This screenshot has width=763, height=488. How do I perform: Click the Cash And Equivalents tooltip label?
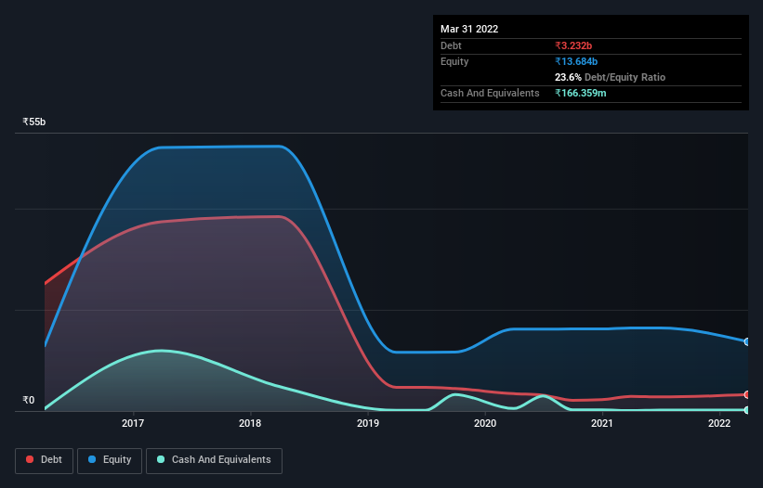point(490,93)
